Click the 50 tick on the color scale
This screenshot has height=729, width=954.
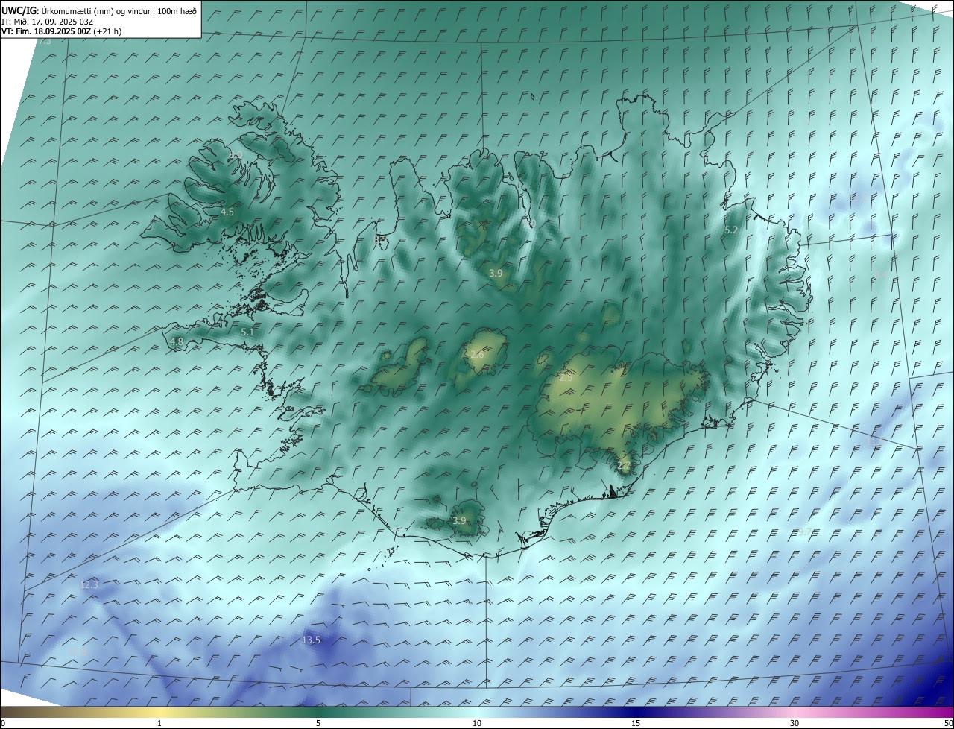click(947, 724)
